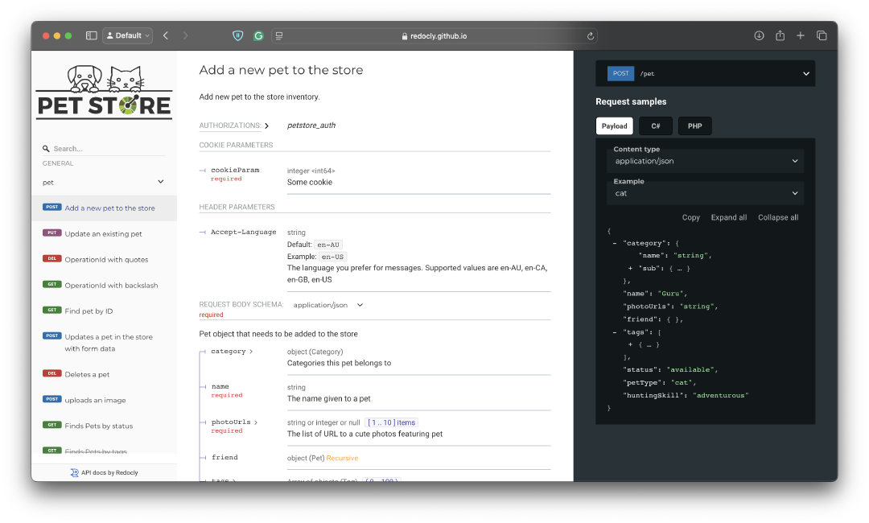Go forward with the browser forward arrow
Image resolution: width=869 pixels, height=523 pixels.
tap(185, 35)
